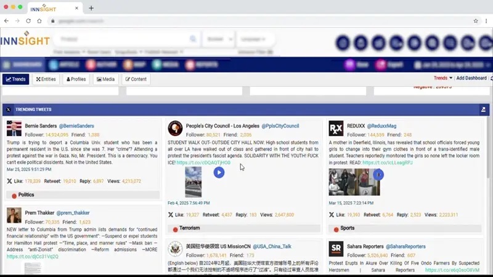Click the vertical scrollbar of tweets panel
Image resolution: width=493 pixels, height=277 pixels.
488,148
